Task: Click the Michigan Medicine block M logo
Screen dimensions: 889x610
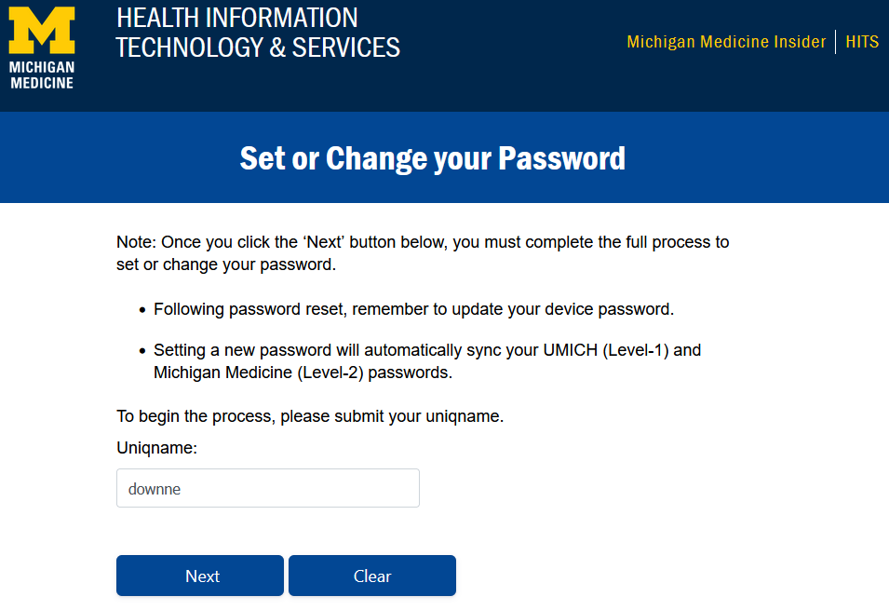Action: point(41,30)
